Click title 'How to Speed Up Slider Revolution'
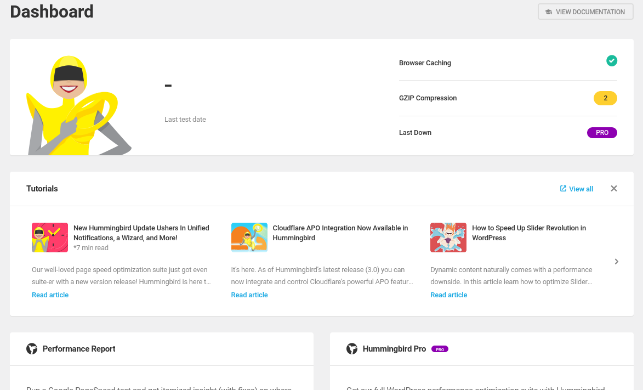Screen dimensions: 643x390 point(528,233)
